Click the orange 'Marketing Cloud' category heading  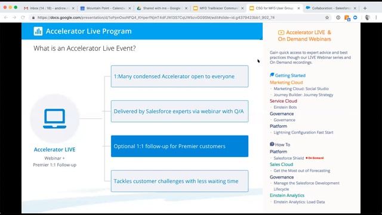(x=286, y=82)
